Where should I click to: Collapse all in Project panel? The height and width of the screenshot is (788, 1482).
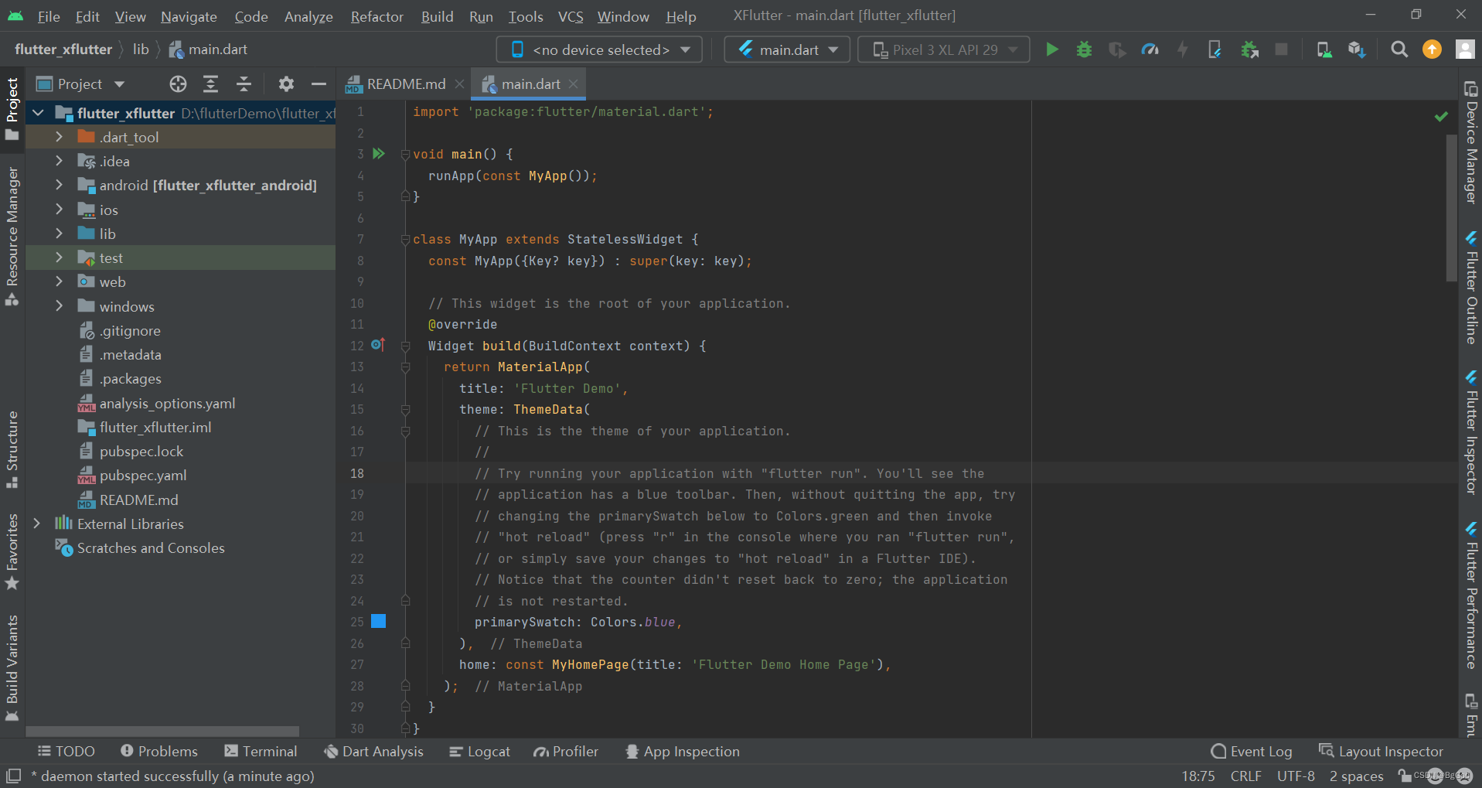coord(244,84)
